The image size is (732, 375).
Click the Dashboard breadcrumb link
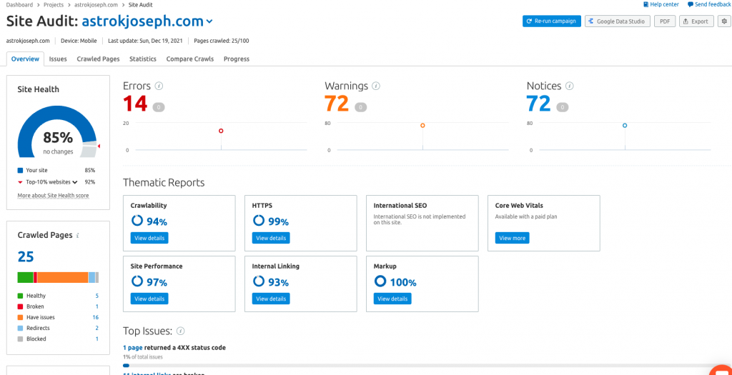tap(19, 5)
